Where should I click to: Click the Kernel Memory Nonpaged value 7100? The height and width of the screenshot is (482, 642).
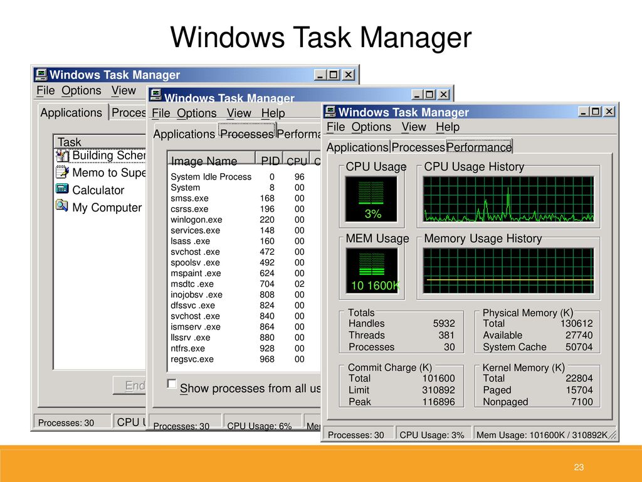click(x=582, y=402)
